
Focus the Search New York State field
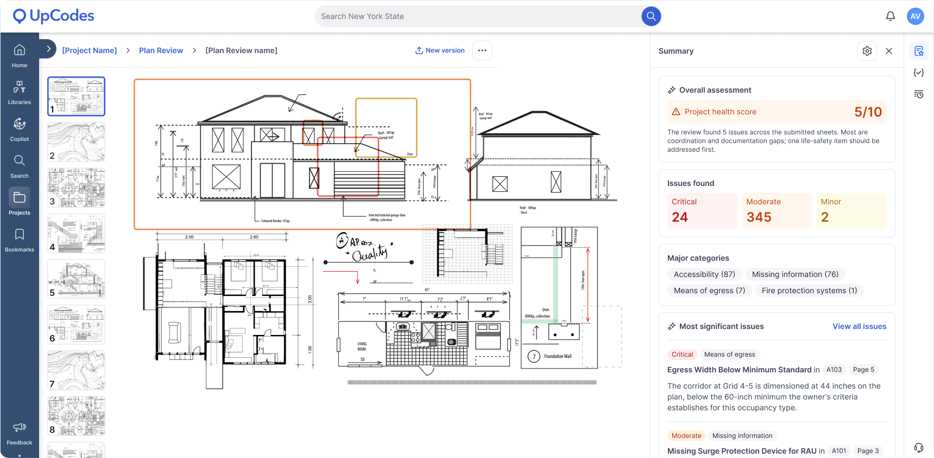pyautogui.click(x=478, y=16)
